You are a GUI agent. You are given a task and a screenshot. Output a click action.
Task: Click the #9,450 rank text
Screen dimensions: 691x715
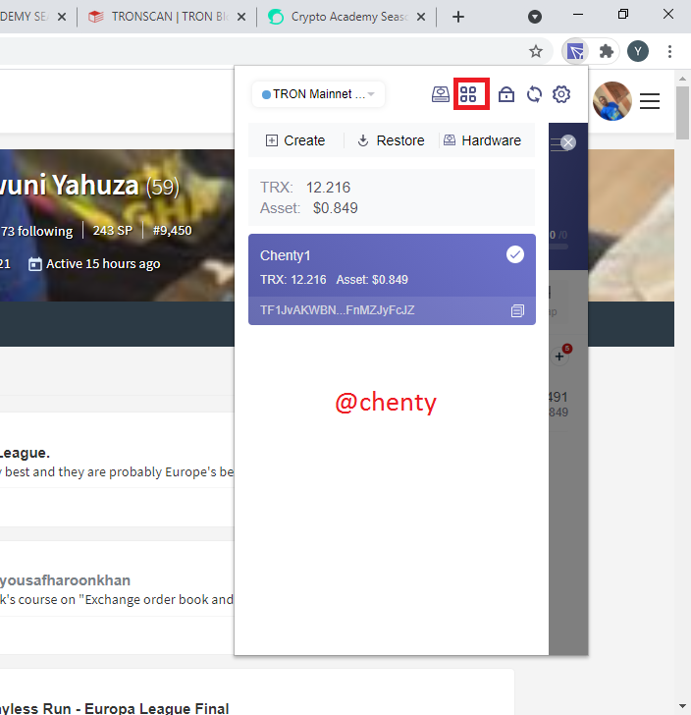[172, 231]
